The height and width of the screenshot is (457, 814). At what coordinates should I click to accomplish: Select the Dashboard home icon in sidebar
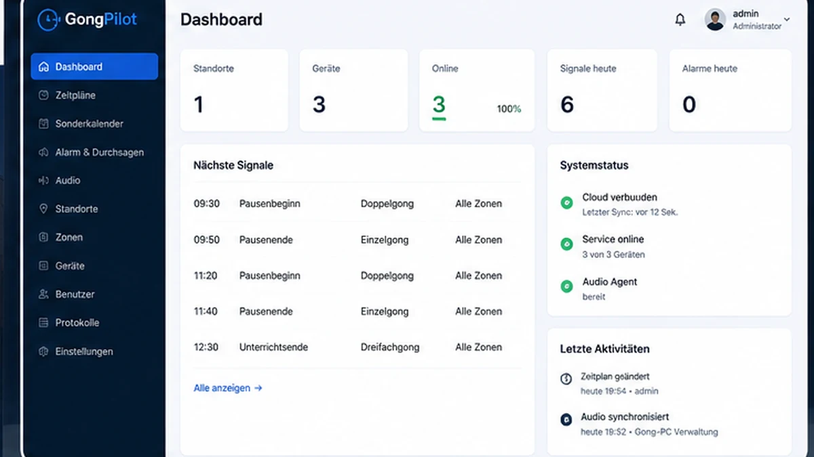click(x=44, y=67)
